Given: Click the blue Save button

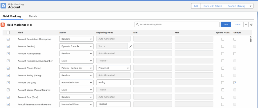Looking at the screenshot, I should point(226,25).
